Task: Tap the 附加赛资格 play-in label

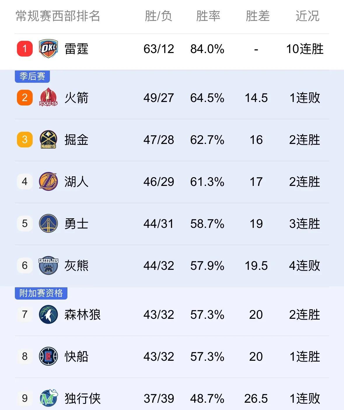Action: (41, 293)
